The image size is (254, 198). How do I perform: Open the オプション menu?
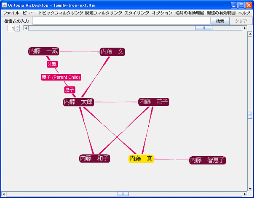(162, 13)
